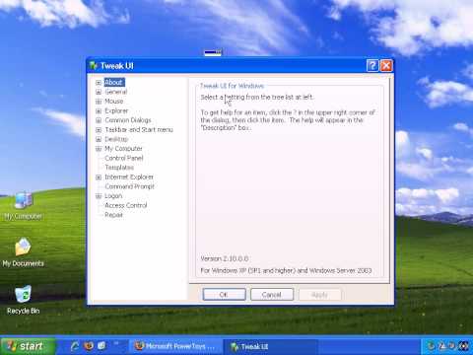Expand the Common Dialogs tree node
Screen dimensions: 473x355
pyautogui.click(x=99, y=120)
